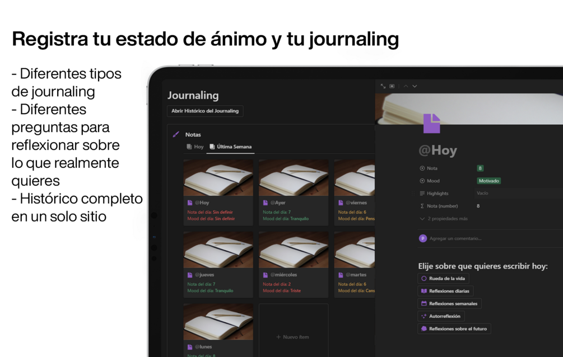Click the purple P user avatar
Viewport: 563px width, 357px height.
(423, 238)
